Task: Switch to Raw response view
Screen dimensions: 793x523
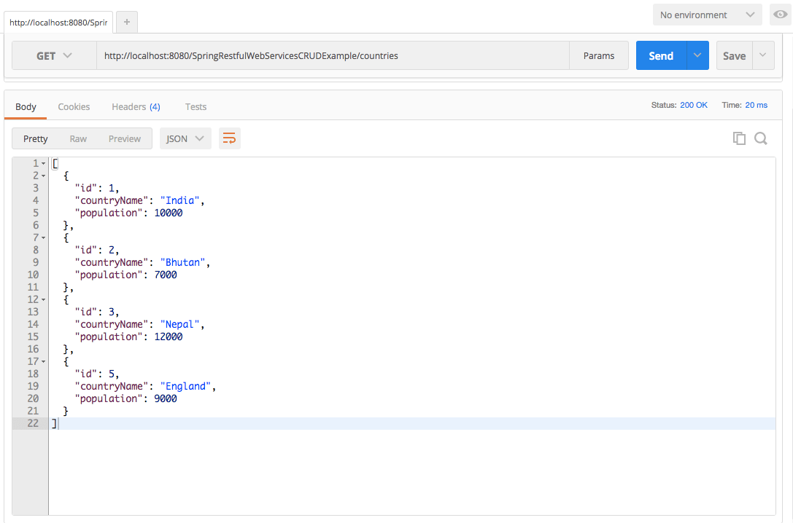Action: (78, 138)
